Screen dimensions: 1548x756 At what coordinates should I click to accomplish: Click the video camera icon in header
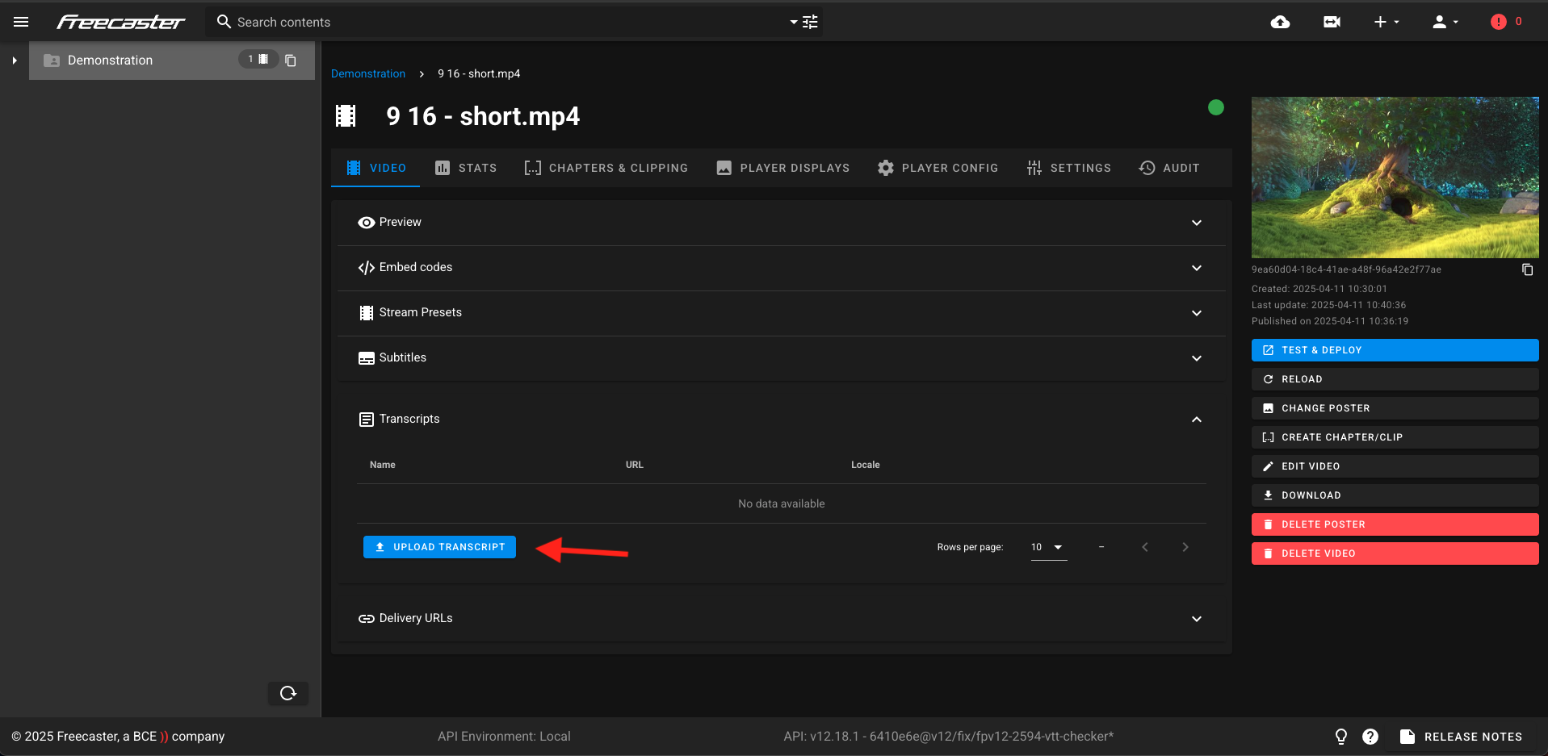coord(1332,22)
